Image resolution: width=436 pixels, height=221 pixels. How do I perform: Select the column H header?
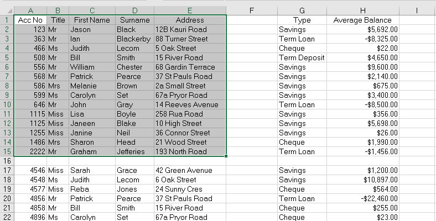pyautogui.click(x=362, y=10)
